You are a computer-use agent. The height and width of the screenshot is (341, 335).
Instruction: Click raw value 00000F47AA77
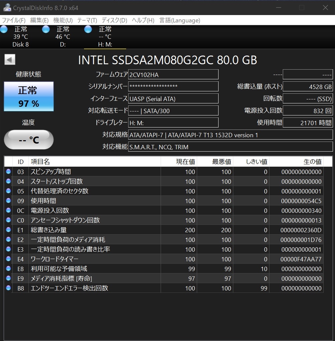[301, 259]
